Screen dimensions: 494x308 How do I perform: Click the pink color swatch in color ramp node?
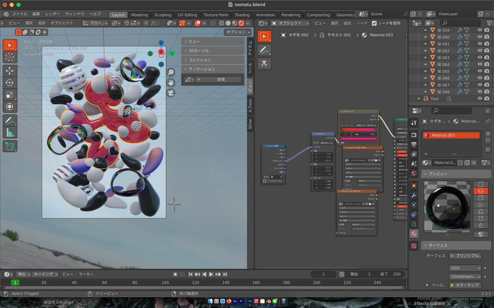coord(358,138)
